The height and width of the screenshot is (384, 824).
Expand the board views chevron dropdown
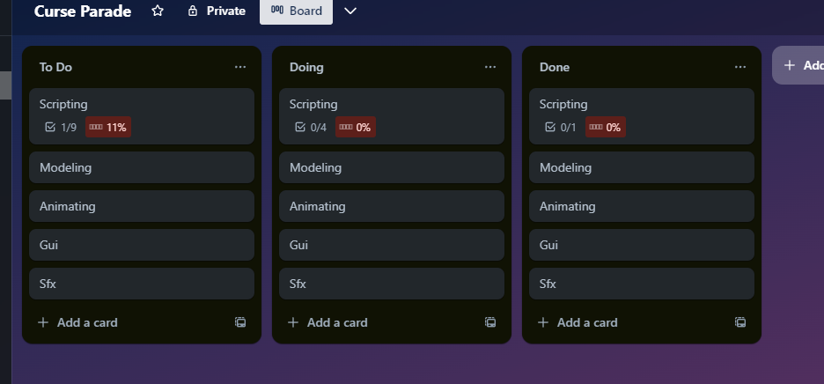[350, 11]
